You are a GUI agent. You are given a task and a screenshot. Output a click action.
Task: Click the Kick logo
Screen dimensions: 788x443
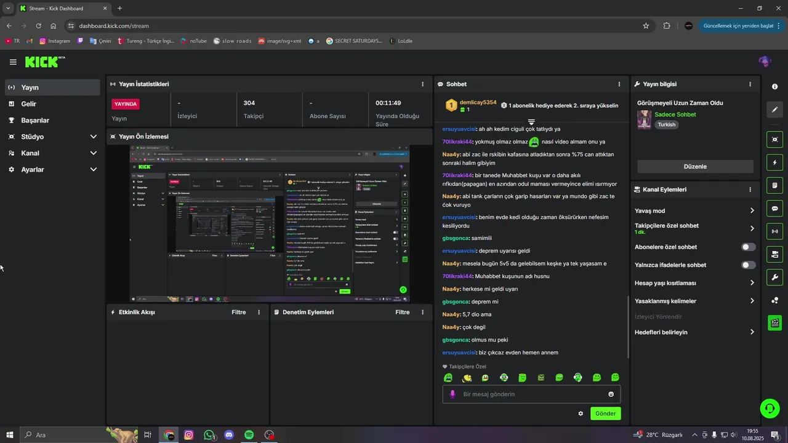pyautogui.click(x=44, y=62)
